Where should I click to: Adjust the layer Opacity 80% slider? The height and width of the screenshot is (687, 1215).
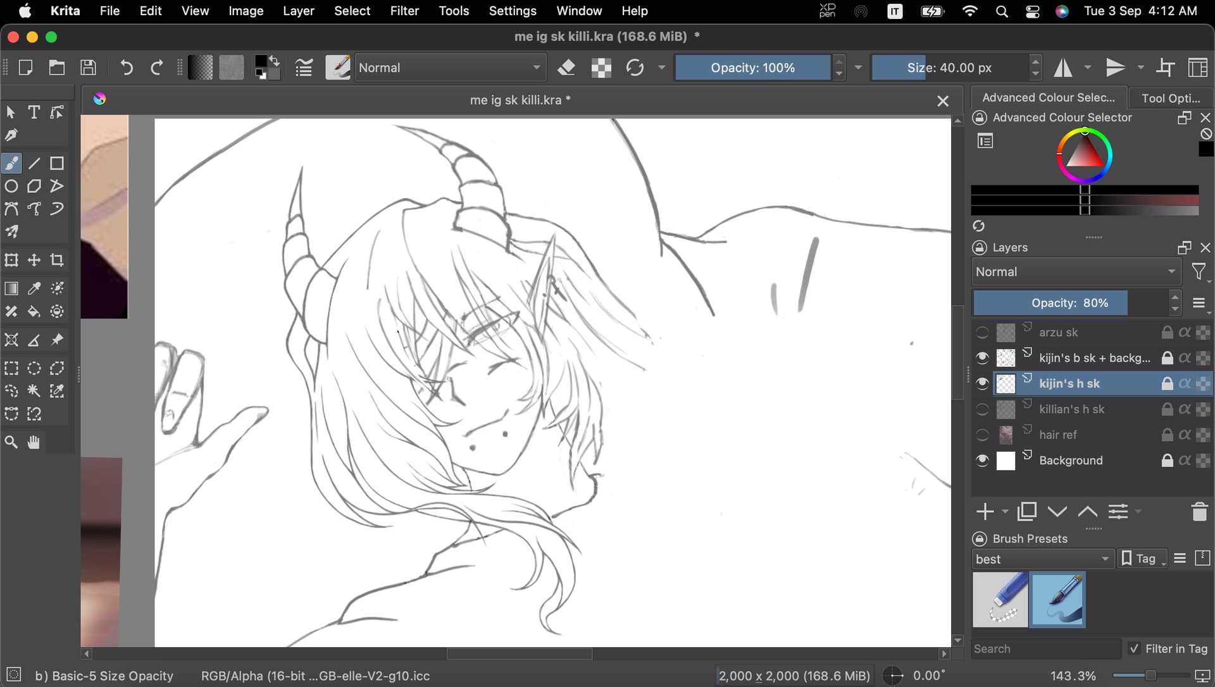point(1070,303)
